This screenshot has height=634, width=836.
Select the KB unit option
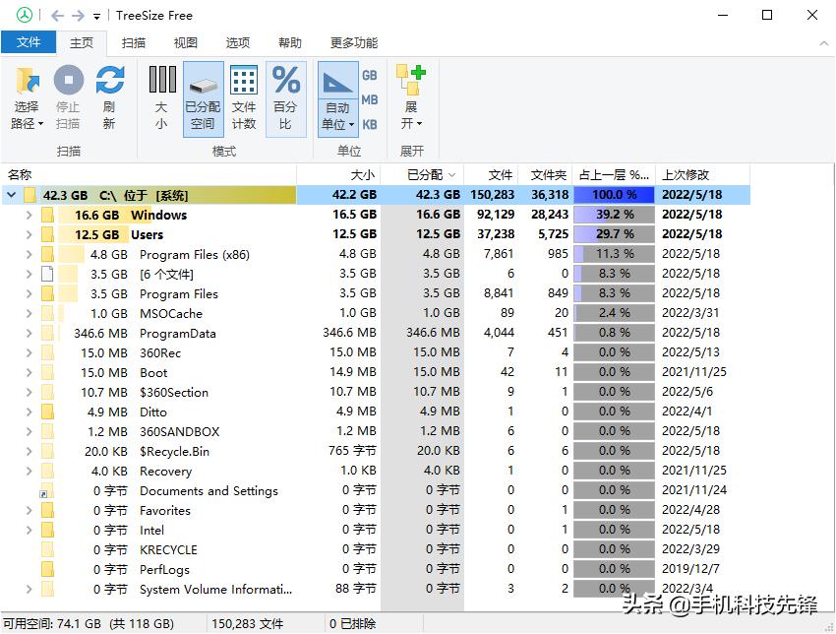coord(370,125)
